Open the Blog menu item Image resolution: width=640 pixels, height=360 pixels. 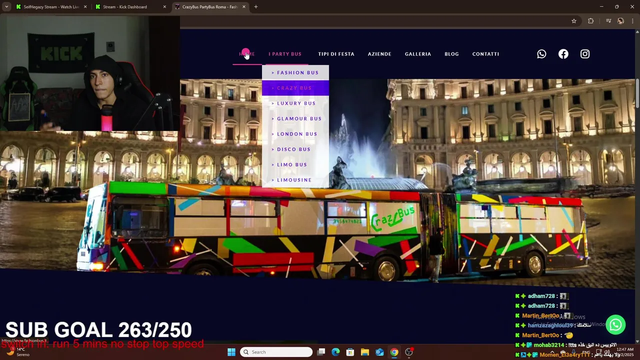(x=451, y=54)
